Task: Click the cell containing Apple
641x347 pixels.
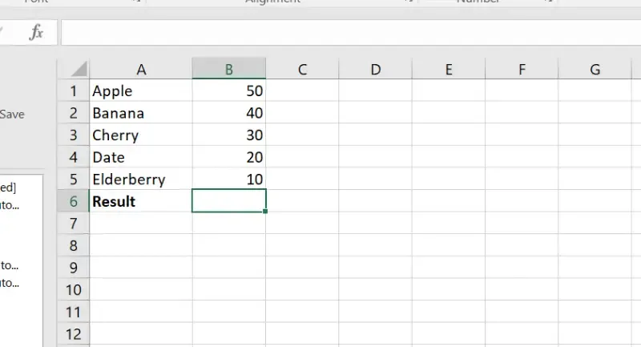Action: click(x=141, y=91)
